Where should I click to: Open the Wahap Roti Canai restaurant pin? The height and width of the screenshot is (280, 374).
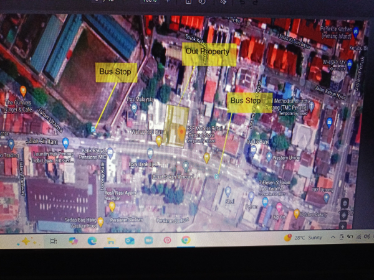(x=159, y=141)
